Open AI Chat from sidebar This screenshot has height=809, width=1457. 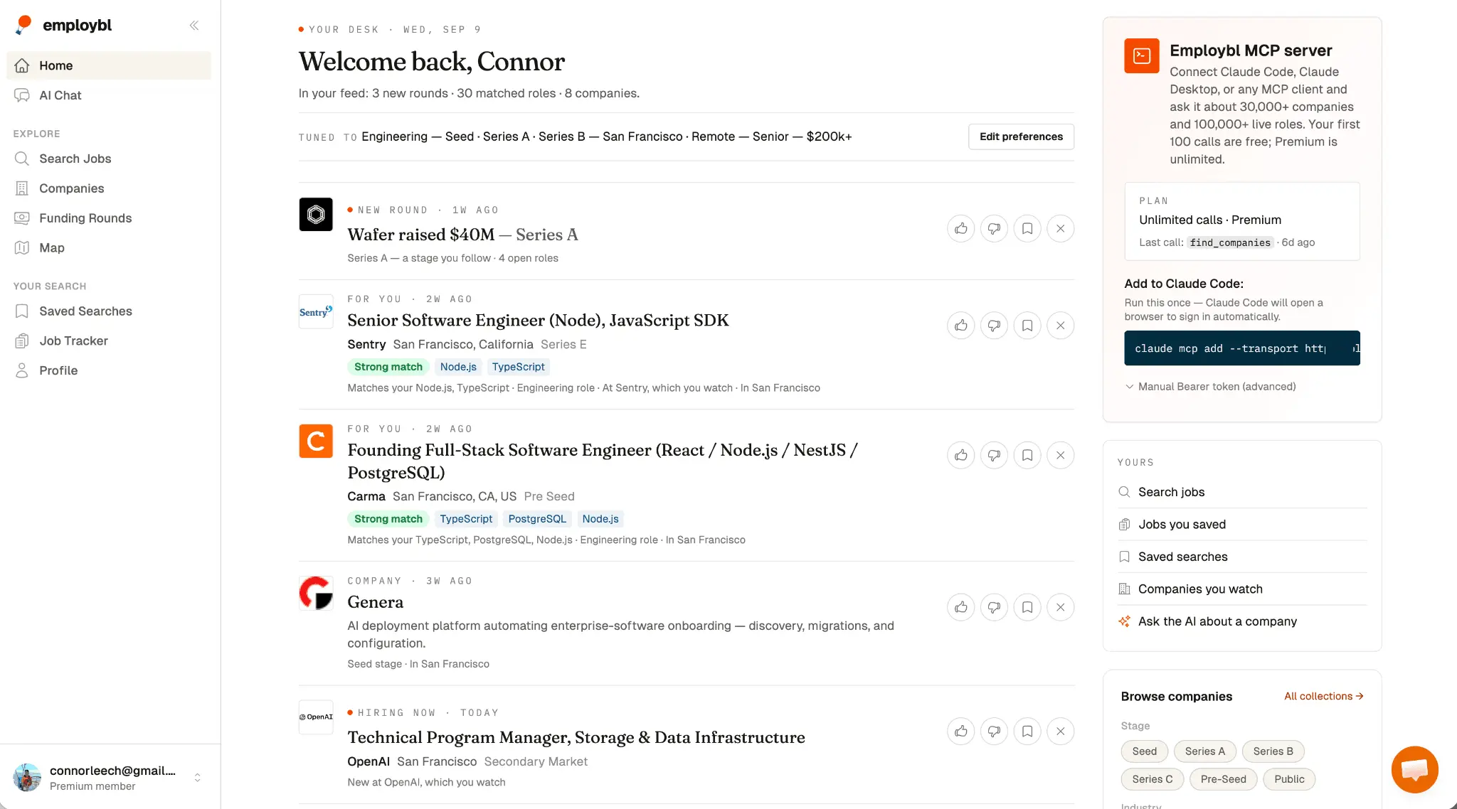point(109,95)
